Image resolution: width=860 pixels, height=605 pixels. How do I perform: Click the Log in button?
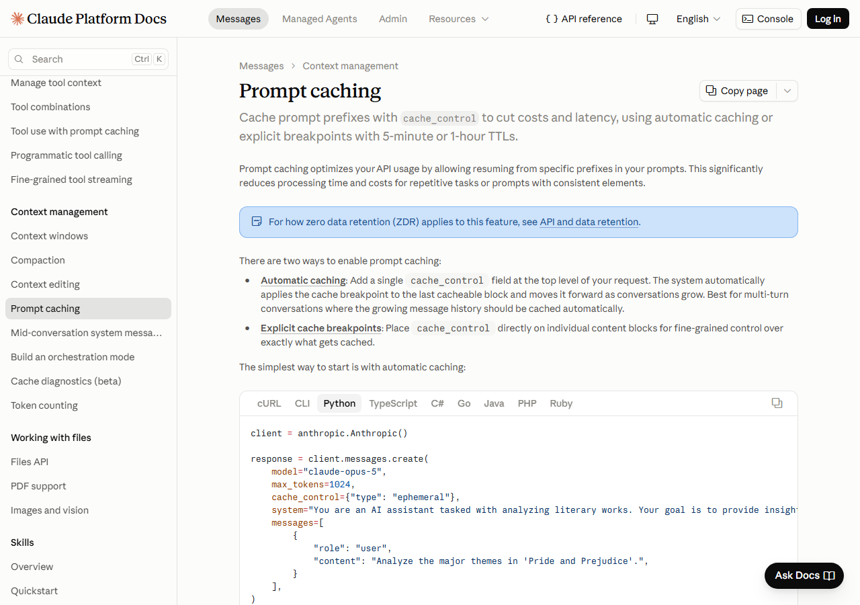(x=828, y=19)
